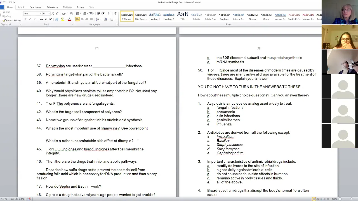
Task: Open the View ribbon tab
Action: [x=92, y=7]
